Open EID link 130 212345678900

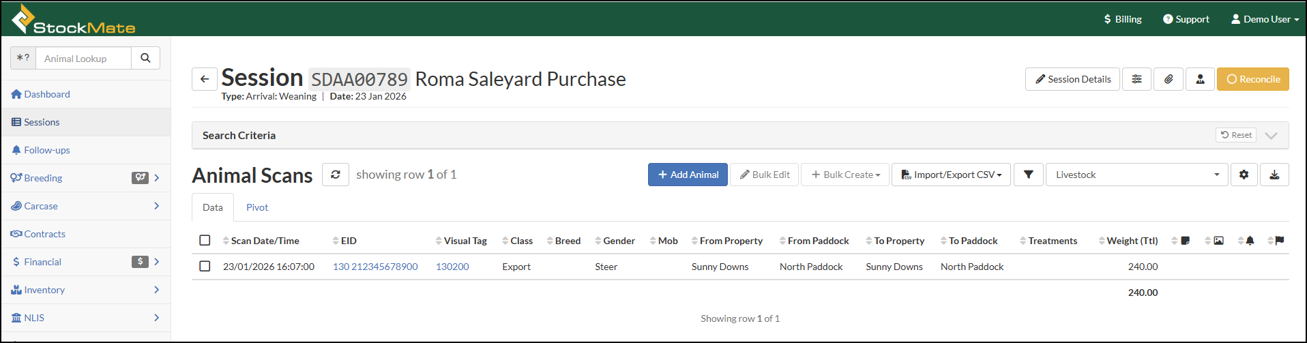pos(375,267)
